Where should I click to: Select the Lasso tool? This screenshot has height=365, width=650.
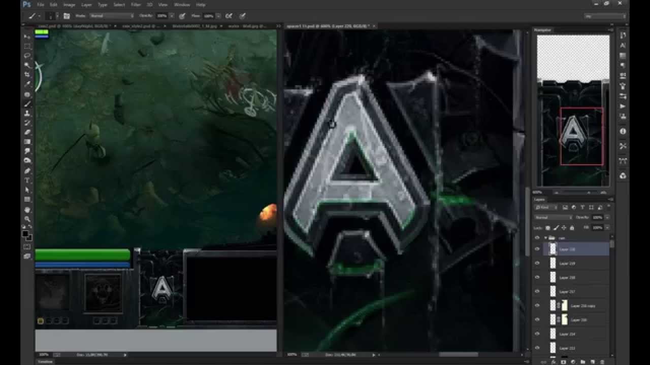(27, 56)
